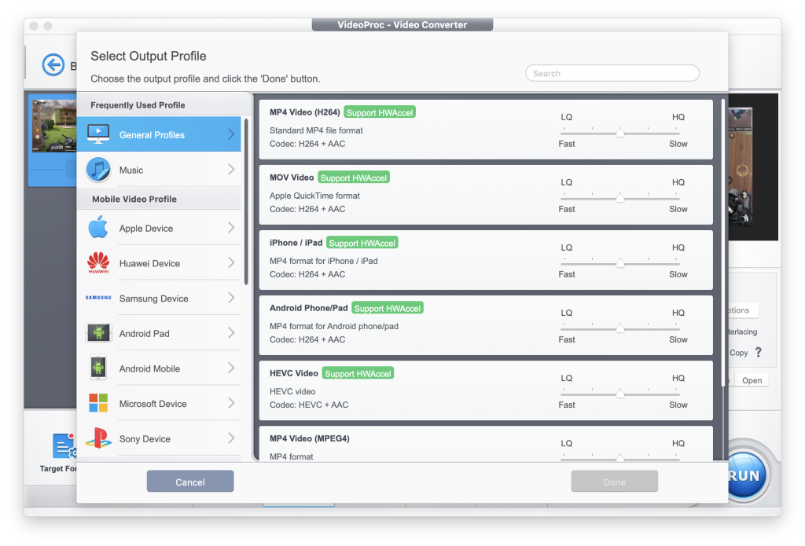Click Support HWAccel badge on HEVC Video
The height and width of the screenshot is (546, 805).
coord(358,373)
